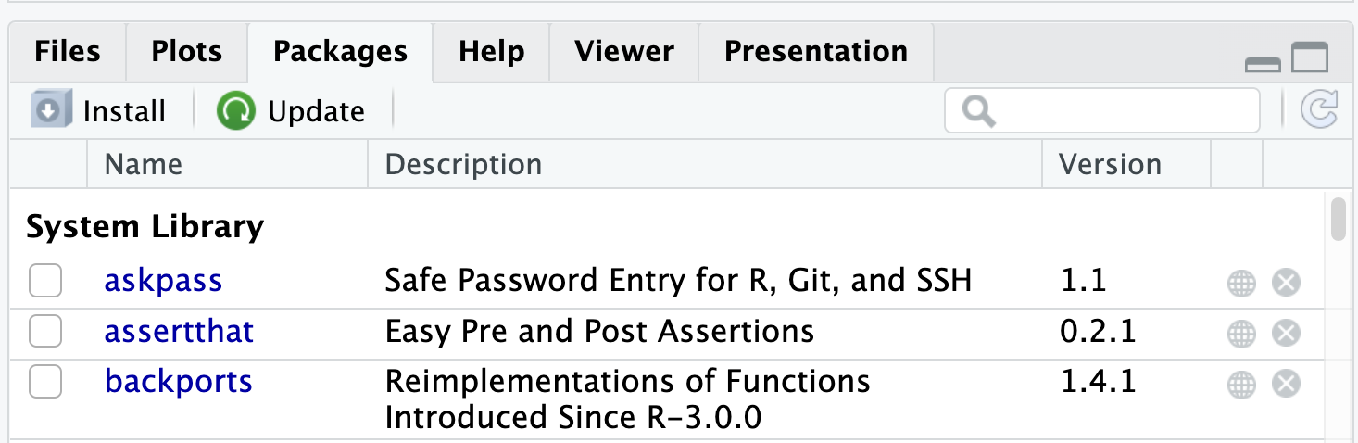Check the askpass package checkbox
The image size is (1358, 443).
pyautogui.click(x=45, y=281)
